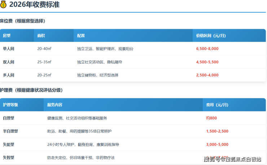Click the money bag icon beside the title
The width and height of the screenshot is (267, 165).
pyautogui.click(x=4, y=5)
